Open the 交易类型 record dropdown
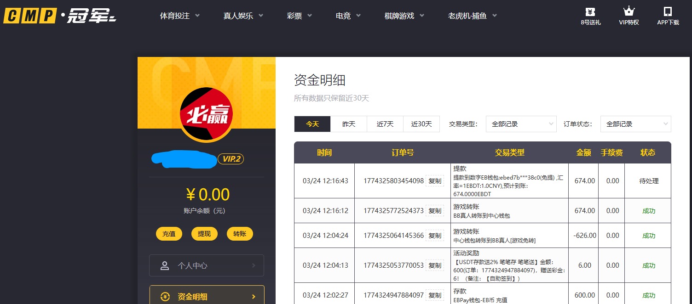The image size is (692, 304). pos(521,124)
